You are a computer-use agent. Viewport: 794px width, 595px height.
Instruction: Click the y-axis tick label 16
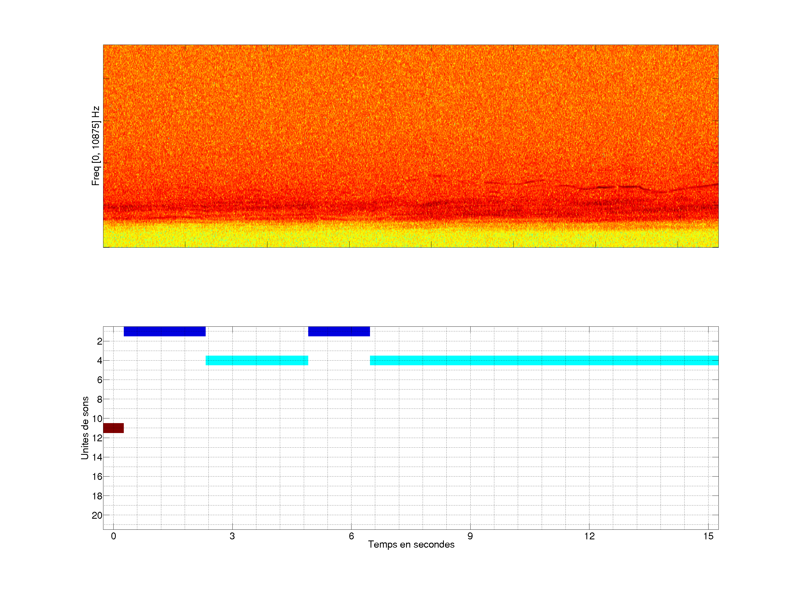click(x=97, y=477)
